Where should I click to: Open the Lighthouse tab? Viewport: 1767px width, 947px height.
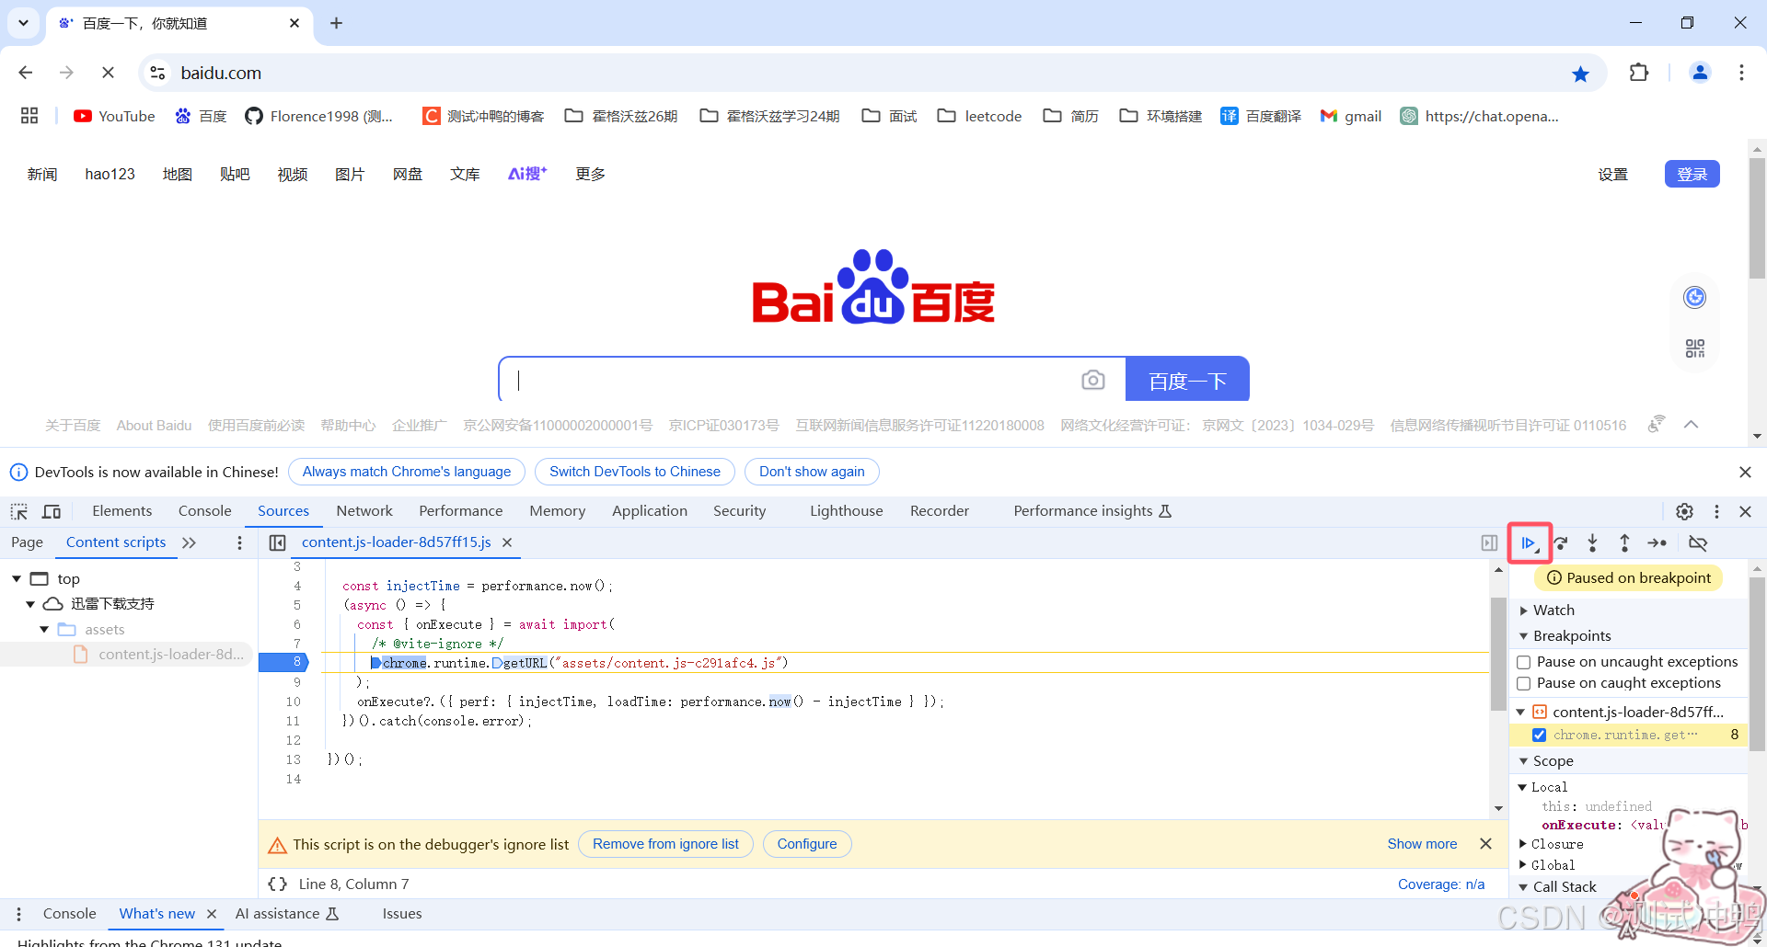coord(847,511)
